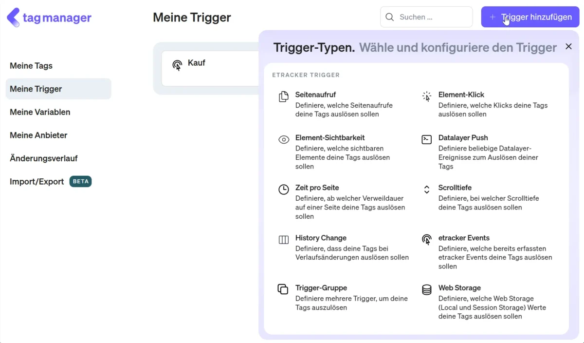Open Meine Anbieter page
Image resolution: width=584 pixels, height=343 pixels.
point(38,135)
